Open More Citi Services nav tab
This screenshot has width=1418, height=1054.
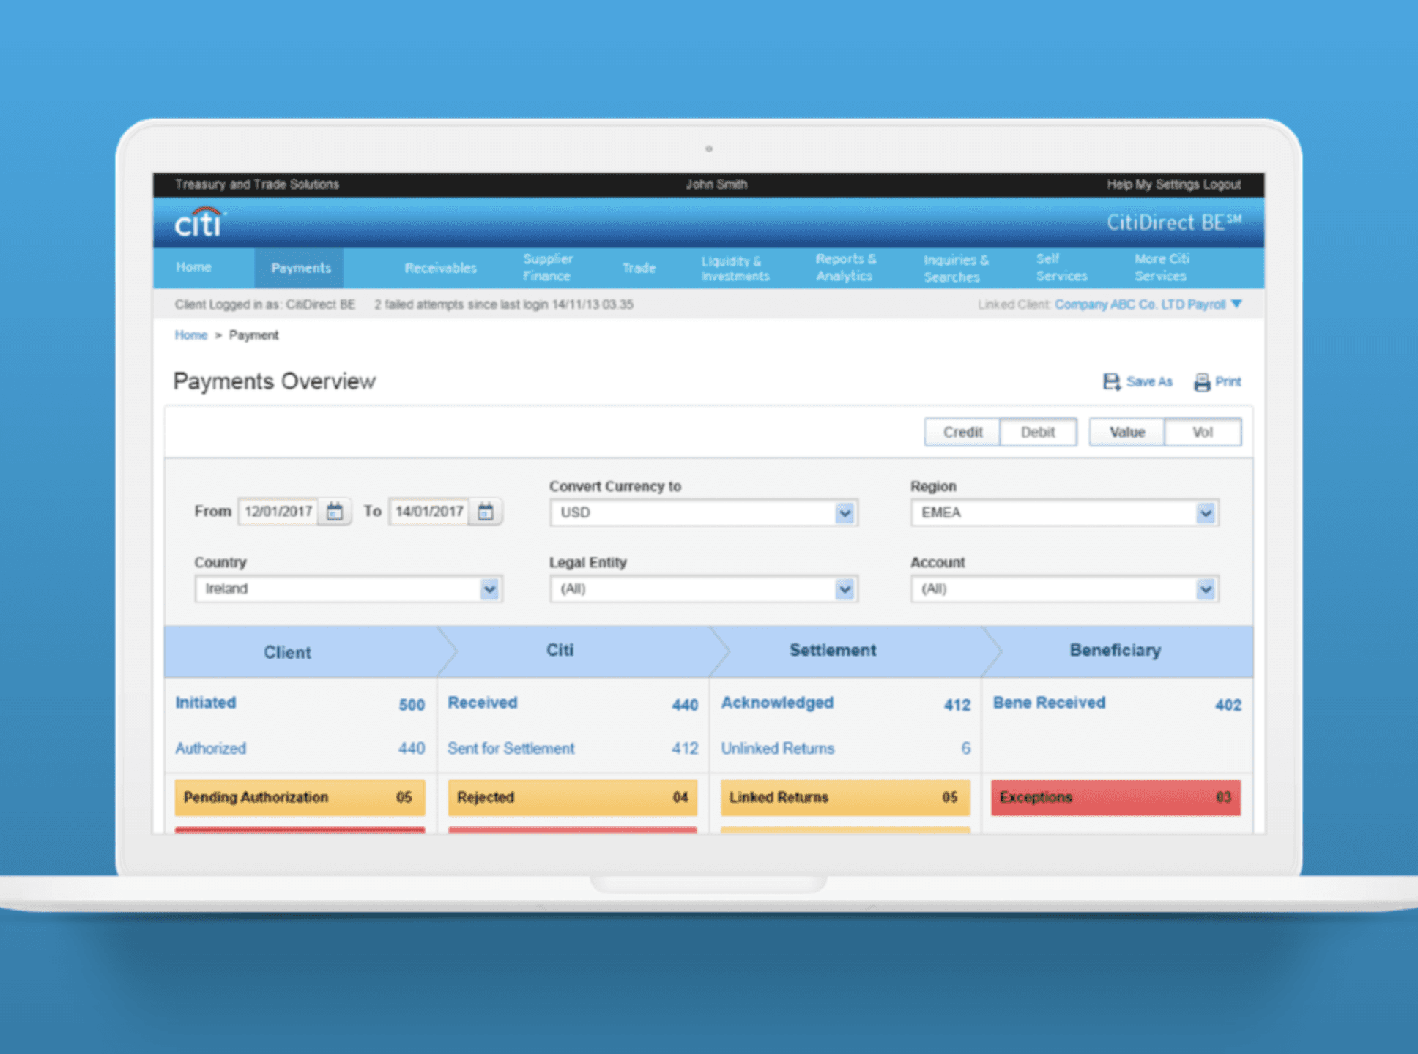(1162, 267)
